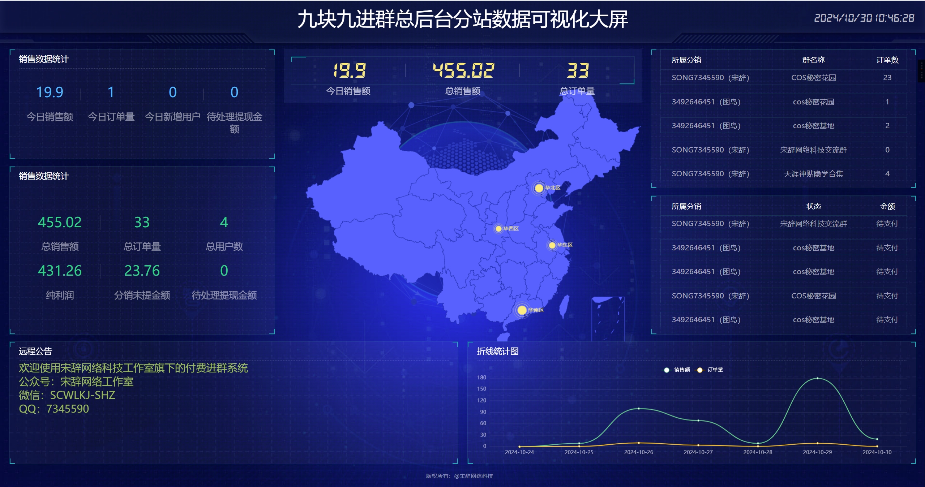Click the 2024-10-26 sales data point
This screenshot has width=925, height=487.
tap(639, 409)
